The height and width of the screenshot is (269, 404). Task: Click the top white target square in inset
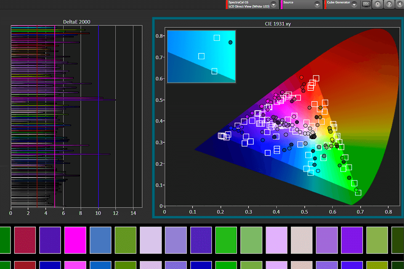[x=217, y=38]
